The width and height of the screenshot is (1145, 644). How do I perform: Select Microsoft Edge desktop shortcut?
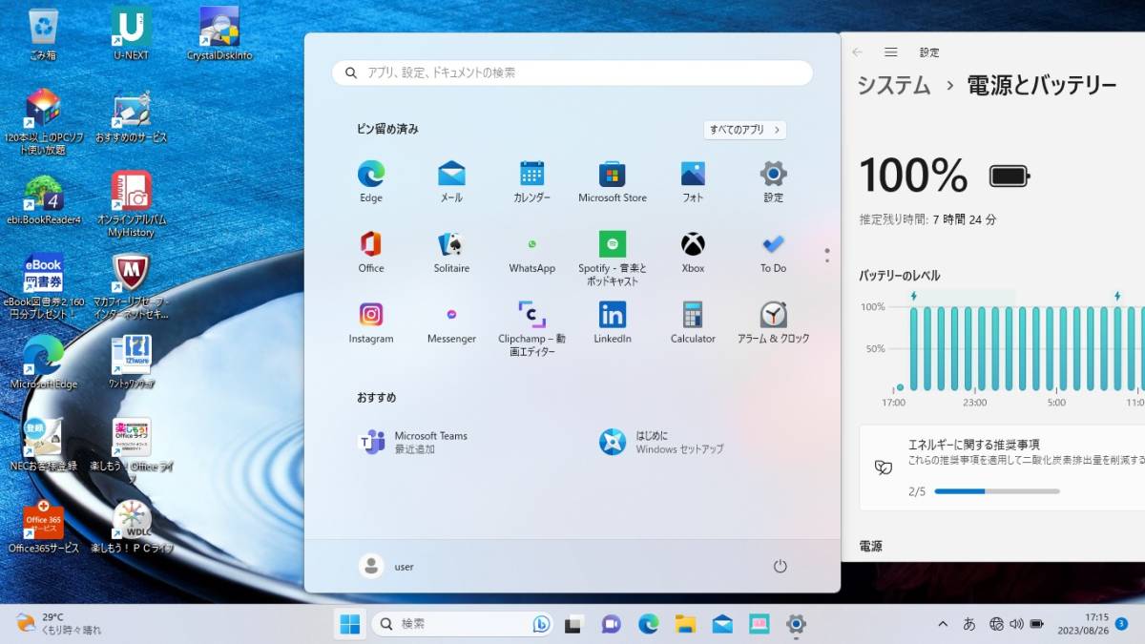[43, 363]
